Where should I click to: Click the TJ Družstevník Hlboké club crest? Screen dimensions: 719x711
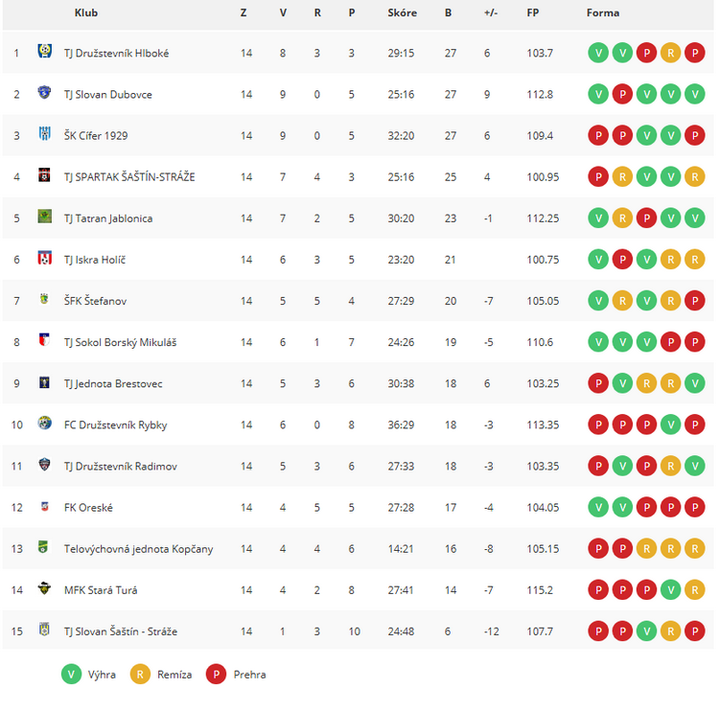(44, 51)
